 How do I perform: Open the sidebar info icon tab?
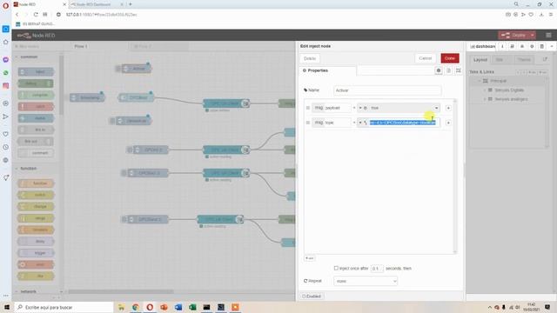click(x=502, y=46)
